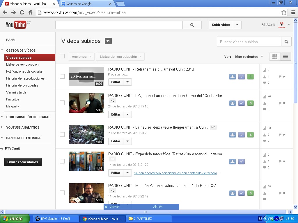Click checkmark icon for La neu video
298x223 pixels.
coord(241,135)
